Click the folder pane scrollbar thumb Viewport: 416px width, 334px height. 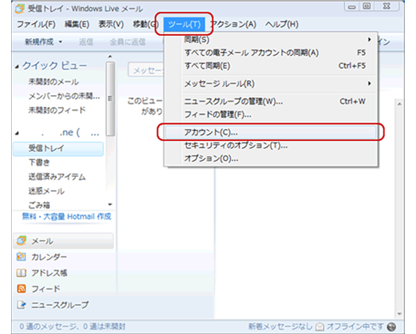point(110,99)
